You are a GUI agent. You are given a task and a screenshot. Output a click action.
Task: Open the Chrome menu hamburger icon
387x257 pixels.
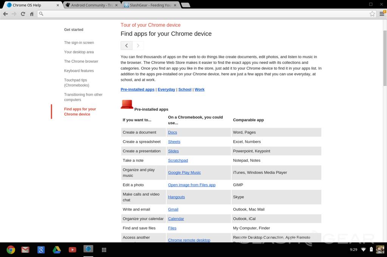coord(382,14)
